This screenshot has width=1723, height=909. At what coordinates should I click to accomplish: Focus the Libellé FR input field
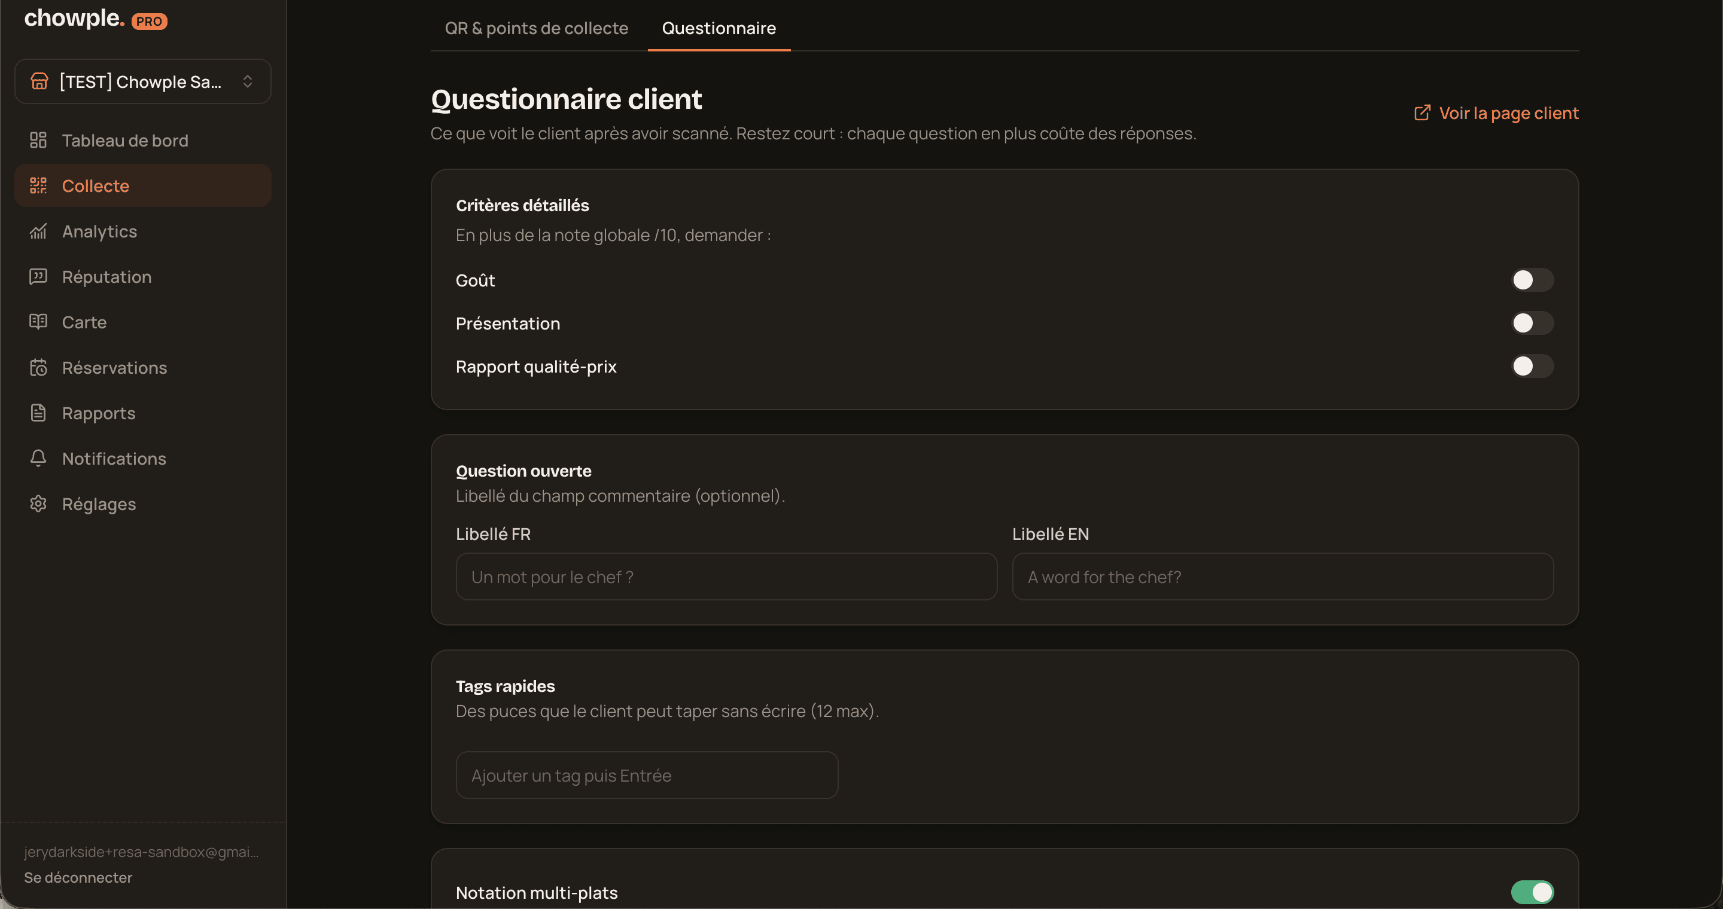pos(726,577)
